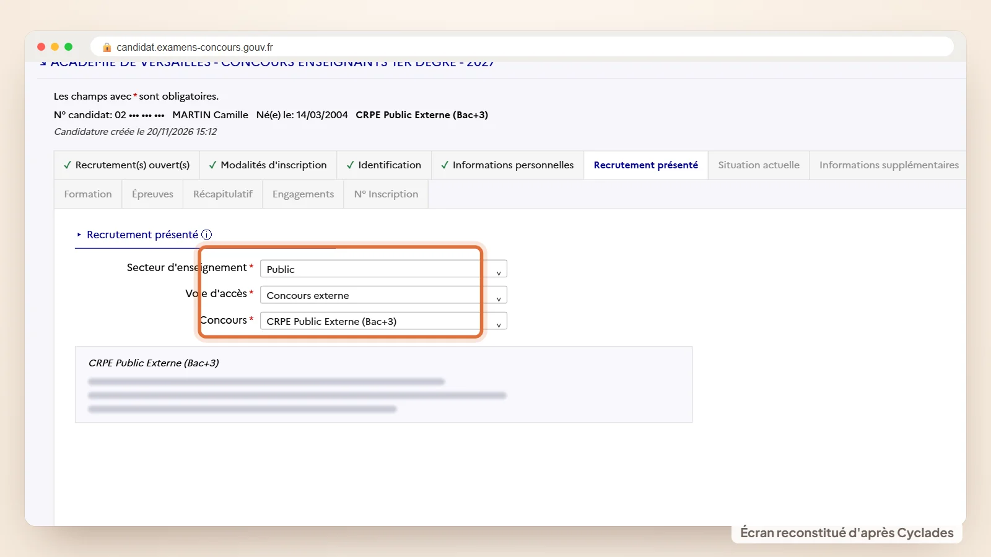
Task: Click the yellow browser window button
Action: pyautogui.click(x=55, y=47)
